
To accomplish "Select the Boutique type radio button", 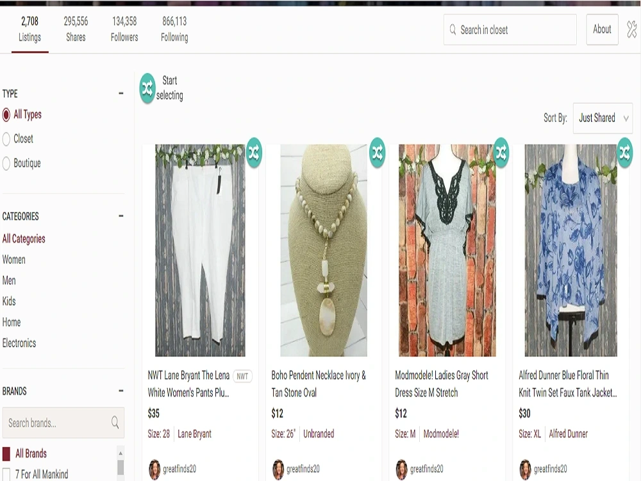I will [x=6, y=164].
